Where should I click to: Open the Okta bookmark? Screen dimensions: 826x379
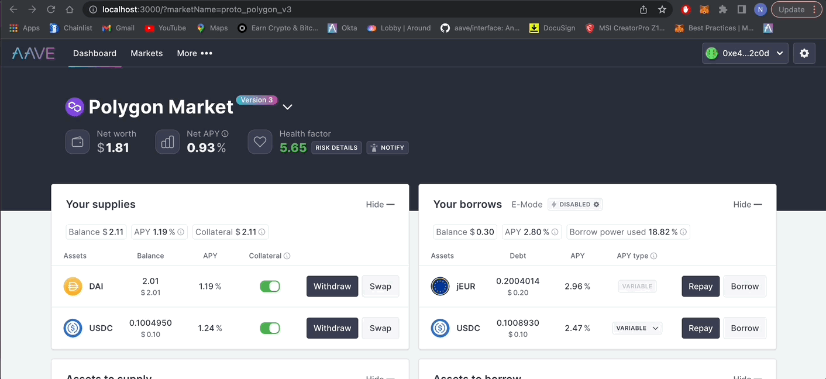point(342,28)
